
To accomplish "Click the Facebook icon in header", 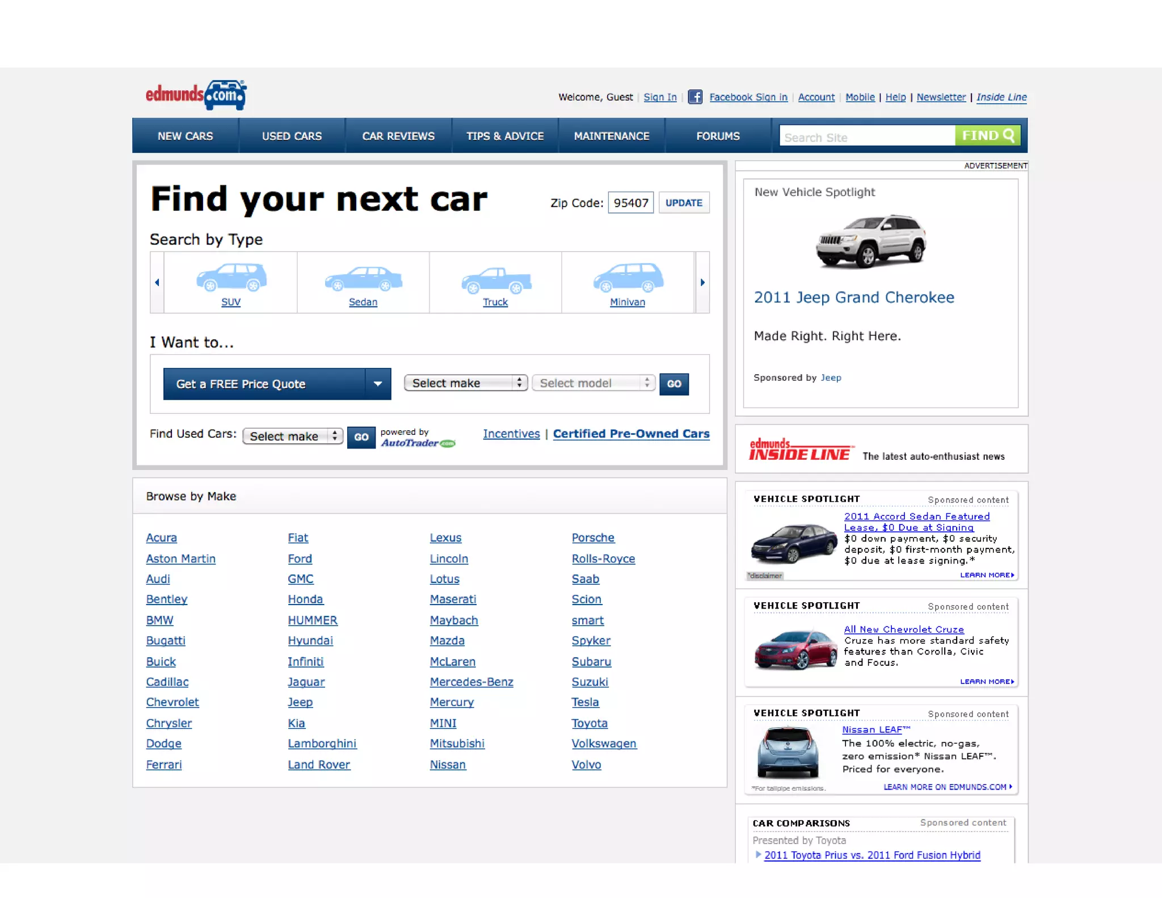I will 694,97.
